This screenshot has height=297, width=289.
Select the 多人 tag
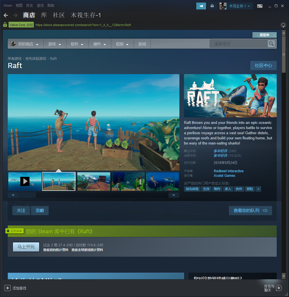228,189
